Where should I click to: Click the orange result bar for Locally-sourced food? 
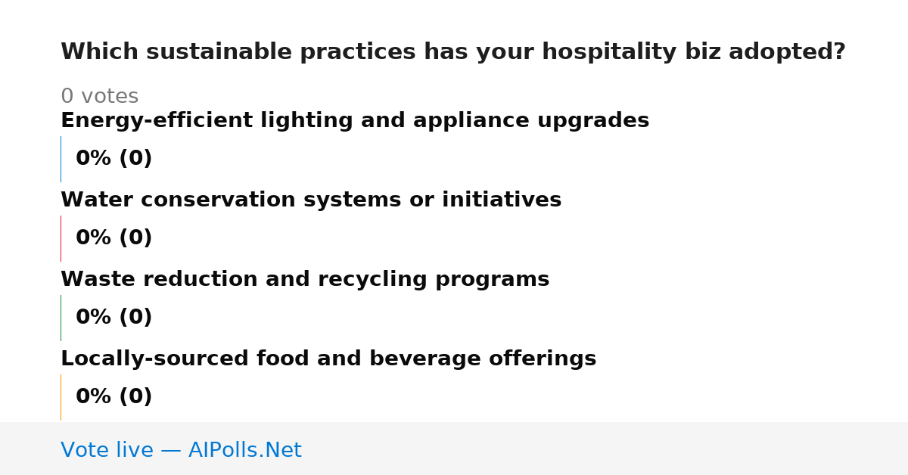click(61, 397)
